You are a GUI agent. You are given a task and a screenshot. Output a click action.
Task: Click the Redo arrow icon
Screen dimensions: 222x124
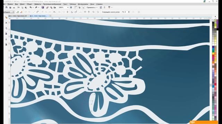pyautogui.click(x=36, y=8)
